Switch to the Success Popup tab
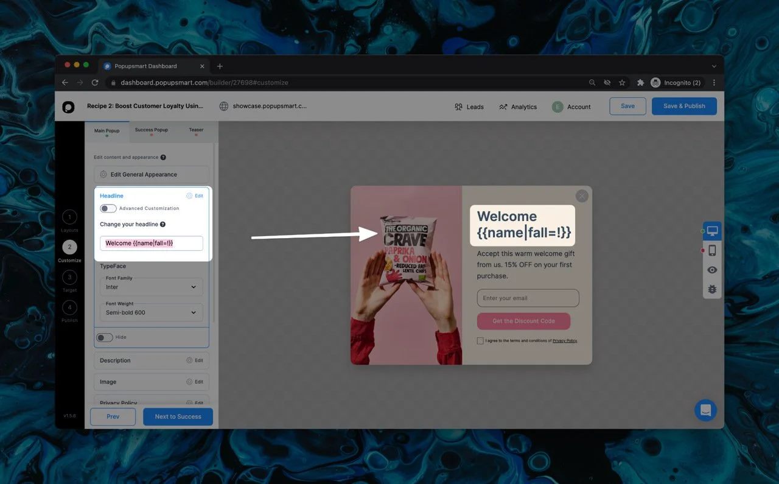Image resolution: width=779 pixels, height=484 pixels. pos(152,130)
